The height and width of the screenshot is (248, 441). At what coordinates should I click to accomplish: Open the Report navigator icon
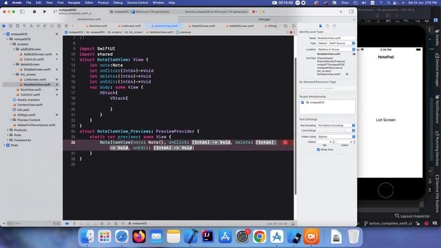[59, 26]
